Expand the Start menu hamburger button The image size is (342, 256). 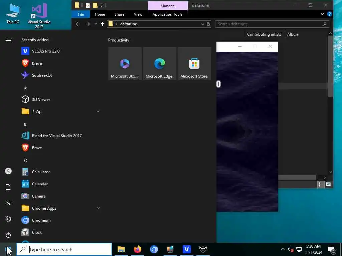coord(8,39)
